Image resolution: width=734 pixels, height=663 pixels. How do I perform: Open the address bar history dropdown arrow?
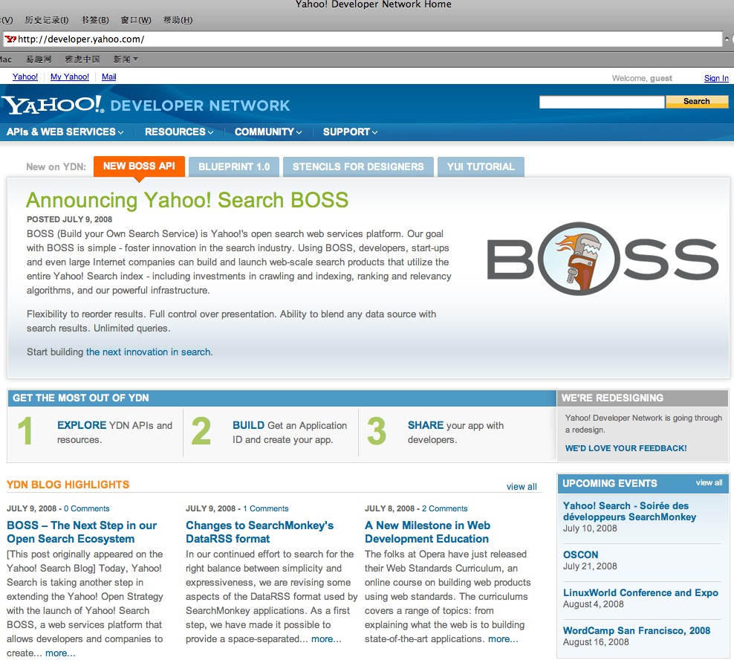coord(727,39)
